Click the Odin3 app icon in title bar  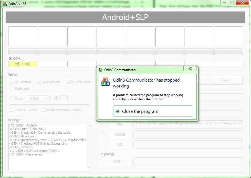point(5,4)
